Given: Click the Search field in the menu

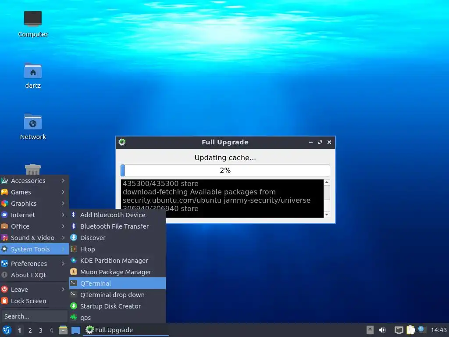Looking at the screenshot, I should click(x=34, y=316).
